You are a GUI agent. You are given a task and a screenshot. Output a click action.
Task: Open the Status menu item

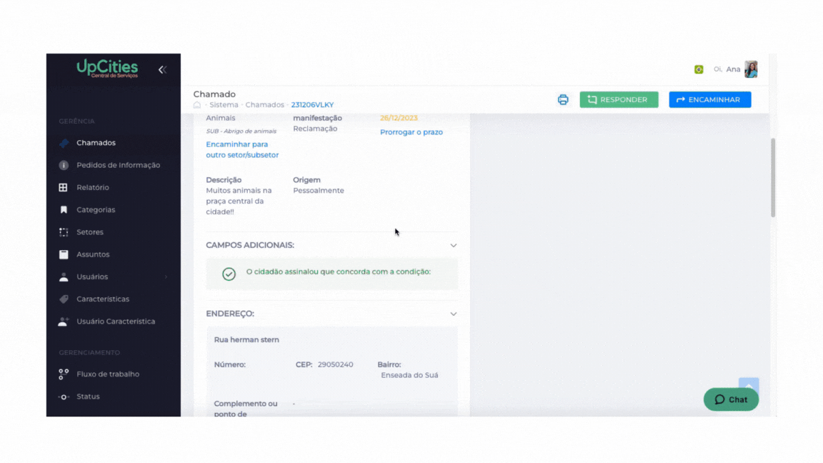pyautogui.click(x=88, y=397)
